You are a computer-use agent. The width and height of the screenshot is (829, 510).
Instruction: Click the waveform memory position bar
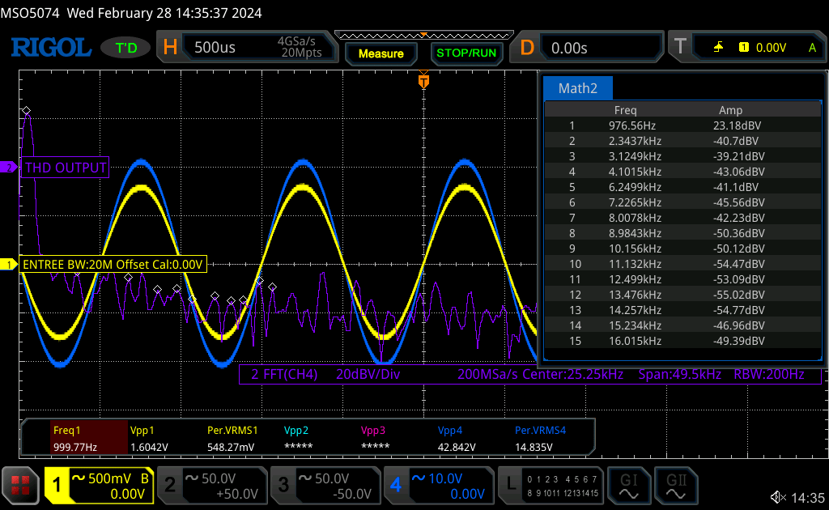(x=424, y=36)
